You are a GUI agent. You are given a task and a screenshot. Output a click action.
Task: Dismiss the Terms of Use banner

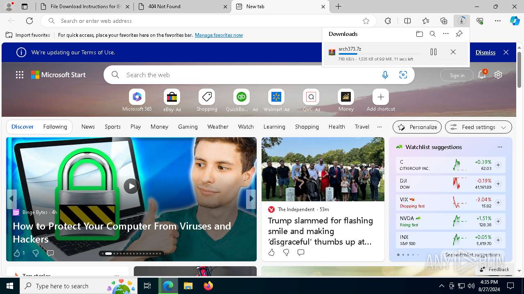[x=486, y=52]
